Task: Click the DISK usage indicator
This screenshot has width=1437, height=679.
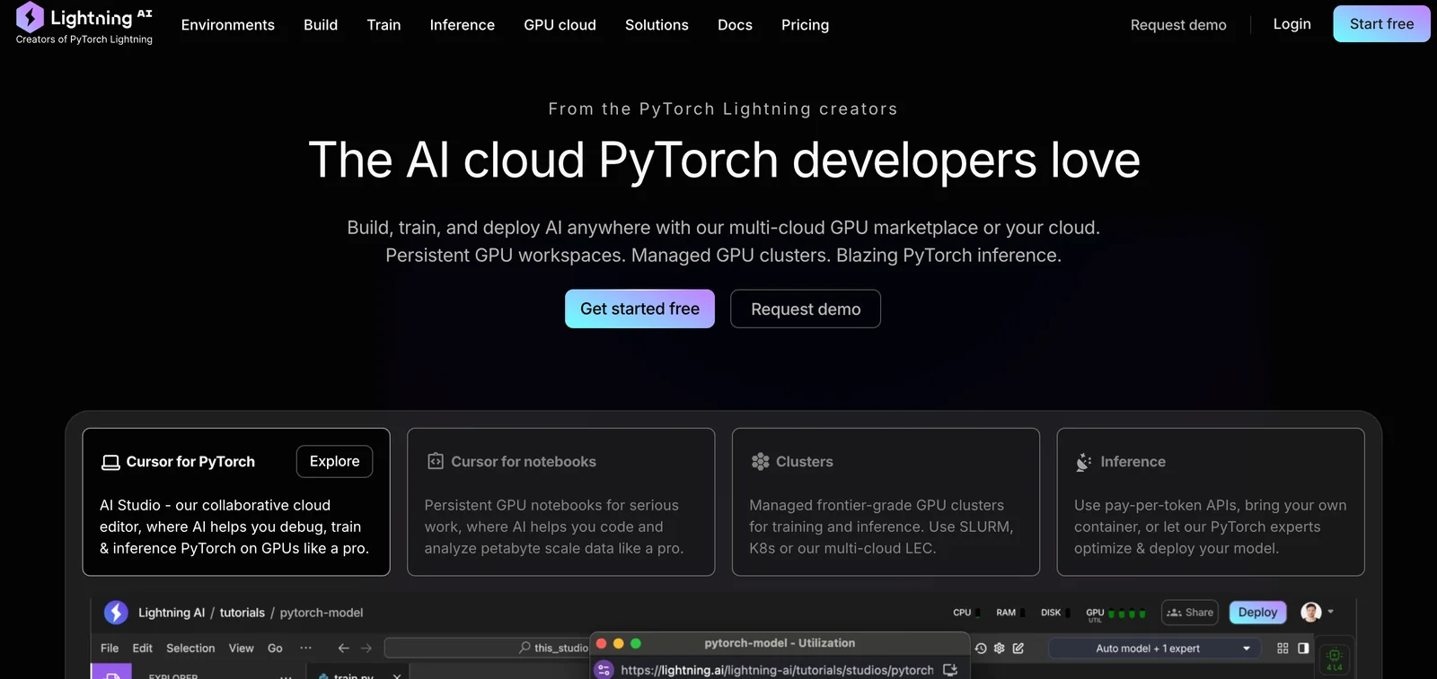Action: [1055, 613]
